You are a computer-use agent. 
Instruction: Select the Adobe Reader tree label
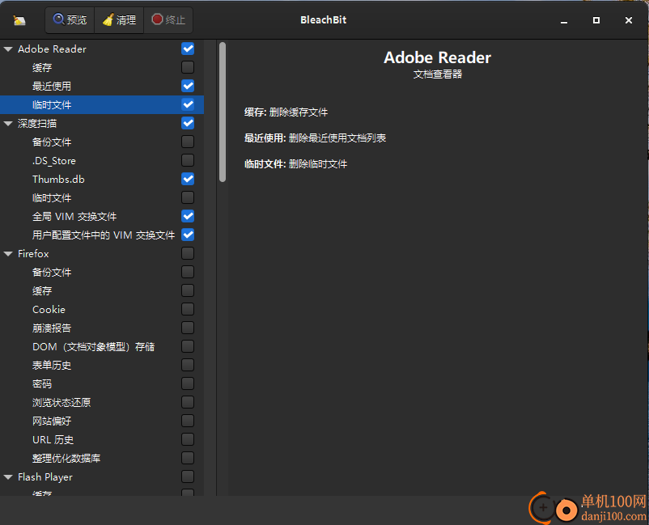tap(52, 49)
